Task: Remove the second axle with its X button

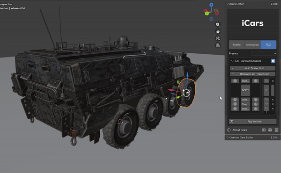Action: point(273,100)
